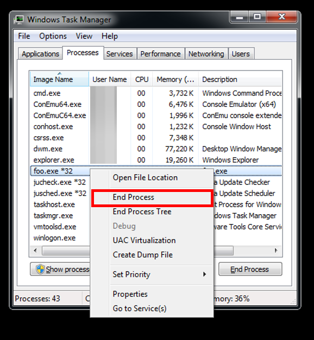
Task: Choose Create Dump File option
Action: 143,255
